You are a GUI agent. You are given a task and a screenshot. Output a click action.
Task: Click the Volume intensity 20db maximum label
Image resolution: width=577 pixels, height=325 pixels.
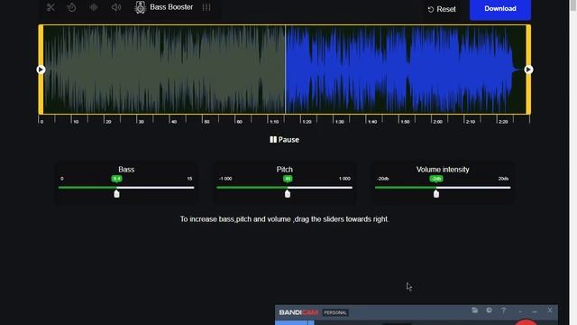[x=503, y=179]
